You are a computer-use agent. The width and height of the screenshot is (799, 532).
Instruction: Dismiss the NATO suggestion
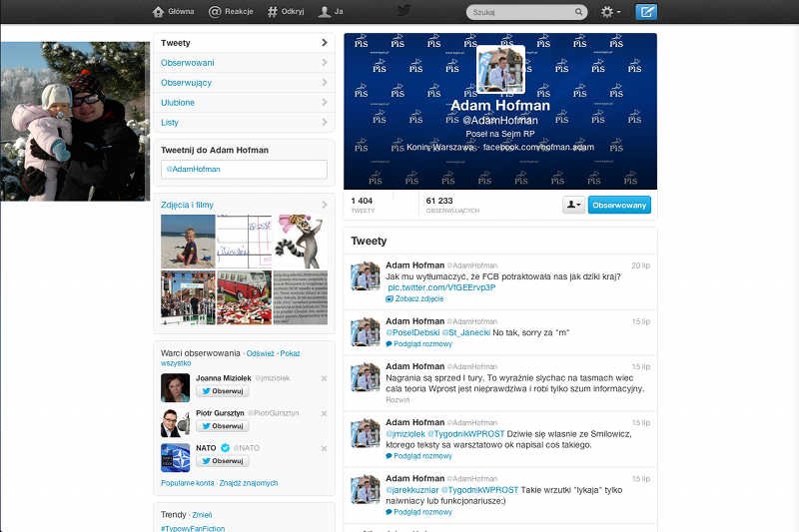pyautogui.click(x=324, y=448)
